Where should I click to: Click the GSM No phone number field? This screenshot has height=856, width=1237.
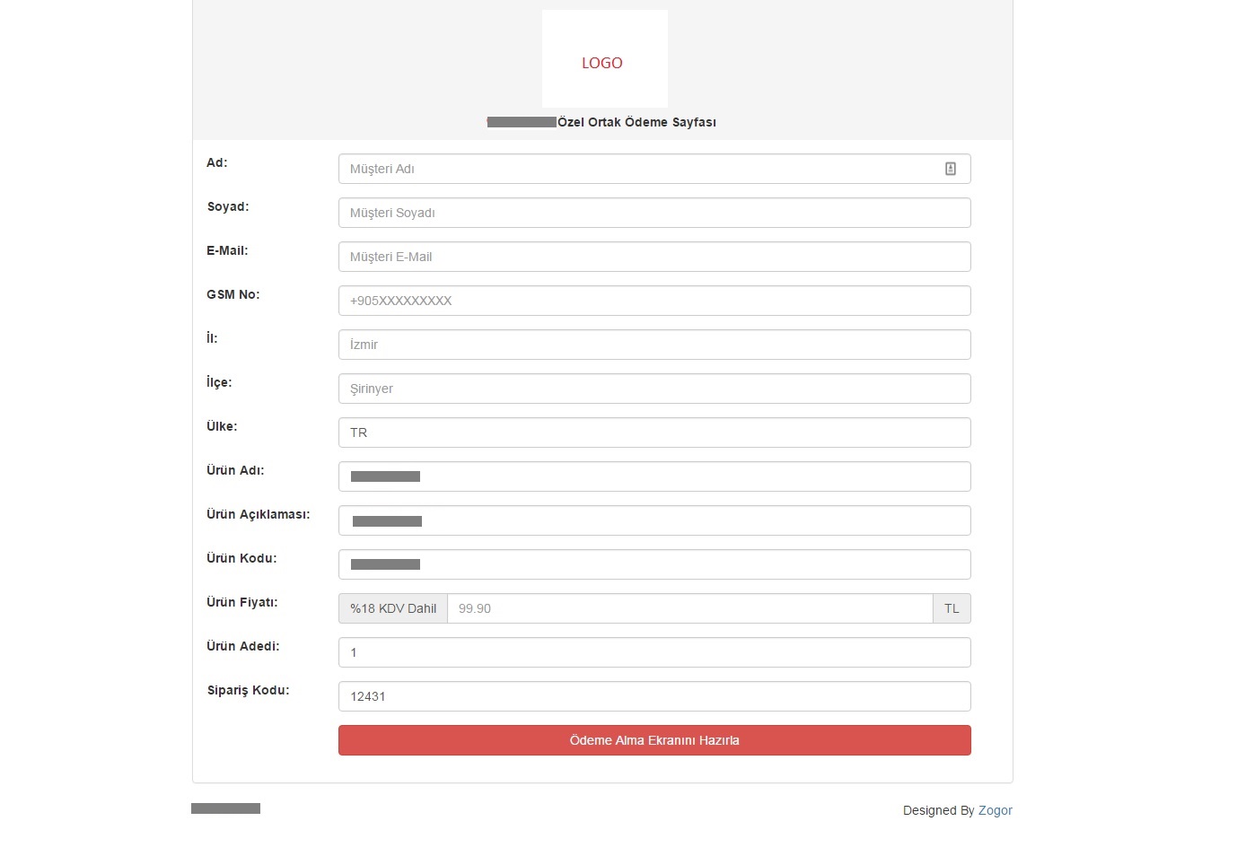pyautogui.click(x=654, y=301)
